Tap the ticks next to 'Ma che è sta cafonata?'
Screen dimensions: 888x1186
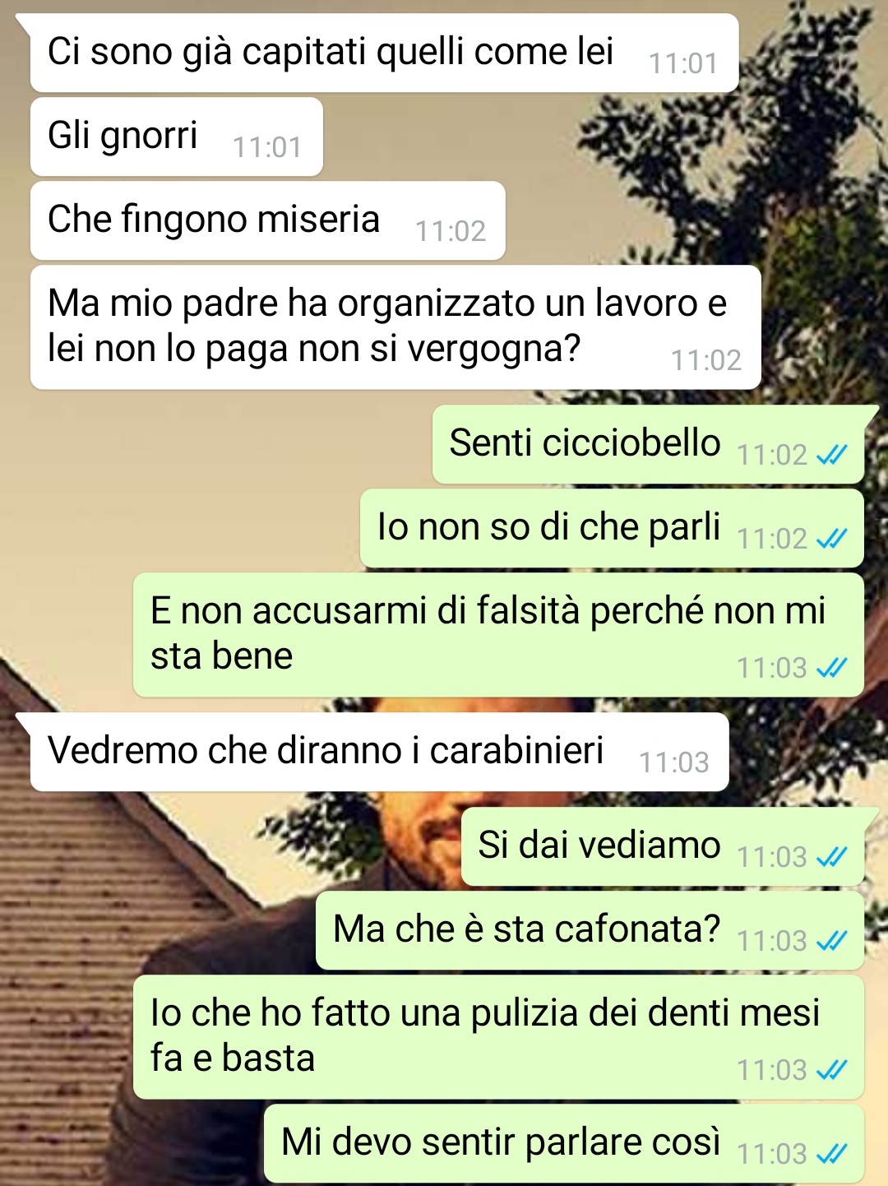[831, 941]
